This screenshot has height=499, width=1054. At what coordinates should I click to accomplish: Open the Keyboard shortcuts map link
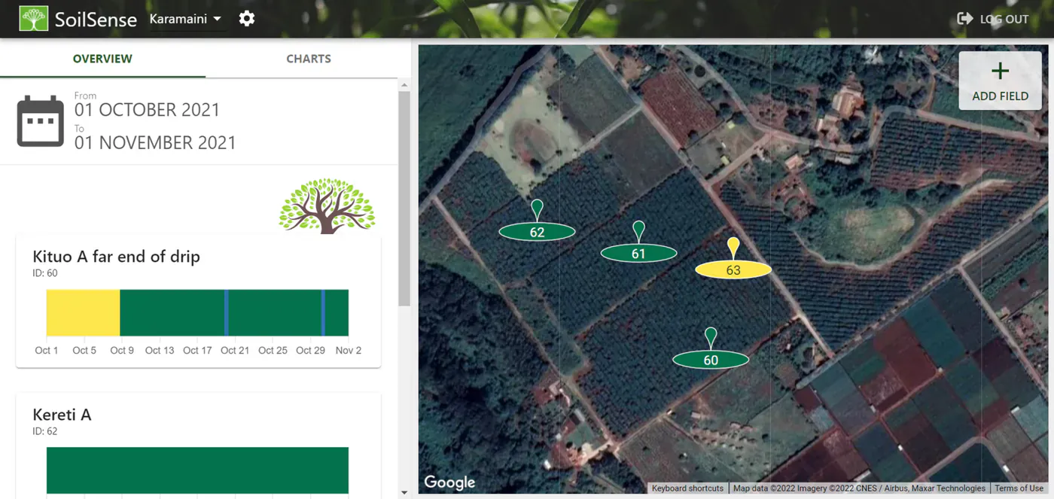[x=687, y=488]
